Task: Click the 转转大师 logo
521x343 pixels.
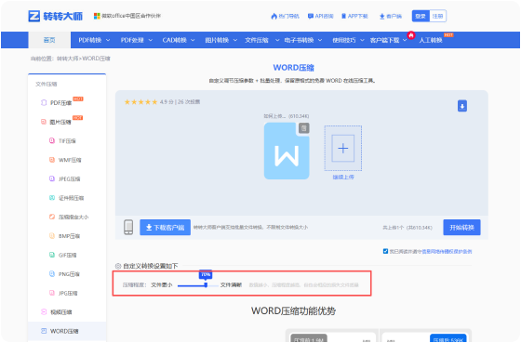Action: [x=56, y=16]
